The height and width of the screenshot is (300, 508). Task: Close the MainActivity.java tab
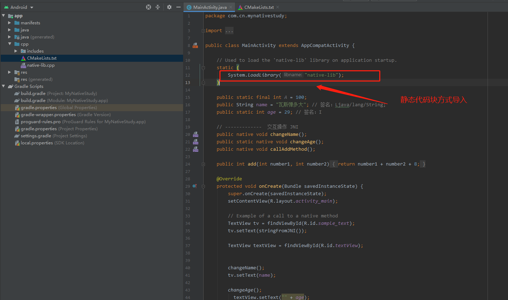(x=231, y=7)
